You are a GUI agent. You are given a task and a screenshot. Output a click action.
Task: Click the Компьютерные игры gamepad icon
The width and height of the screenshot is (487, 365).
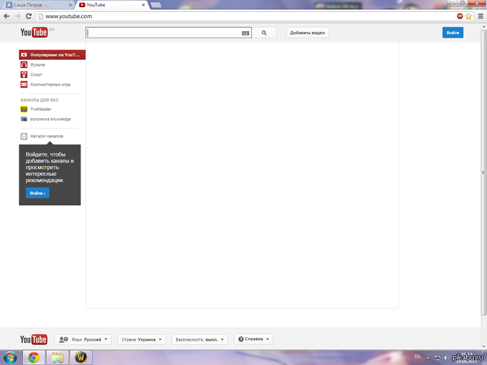pos(24,84)
